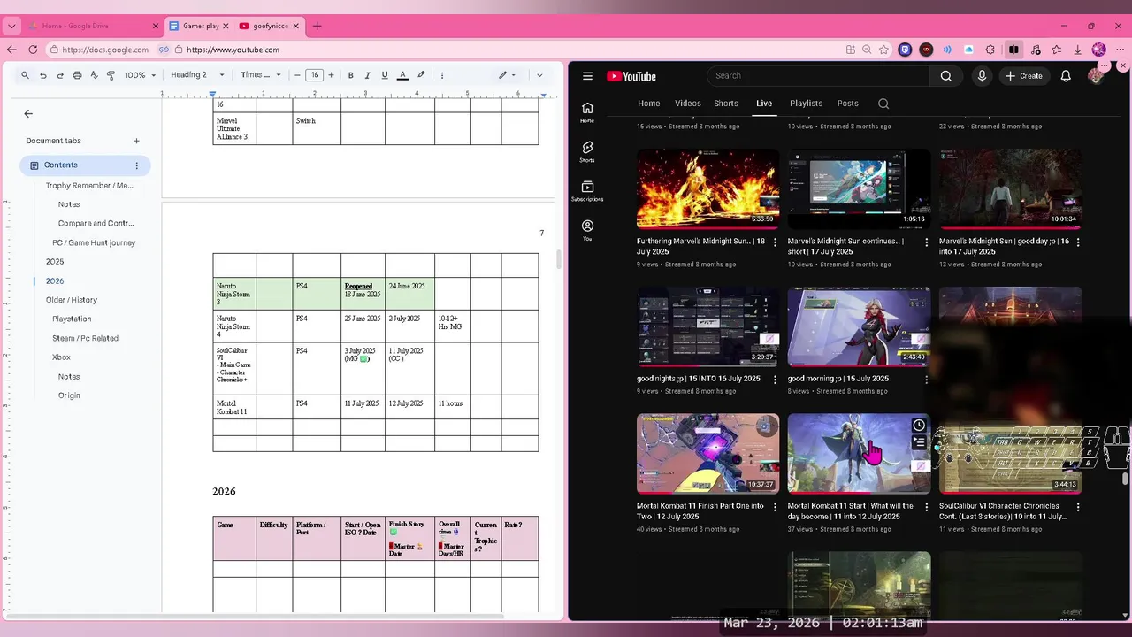Click the channel search magnifier icon
This screenshot has width=1132, height=637.
[883, 104]
